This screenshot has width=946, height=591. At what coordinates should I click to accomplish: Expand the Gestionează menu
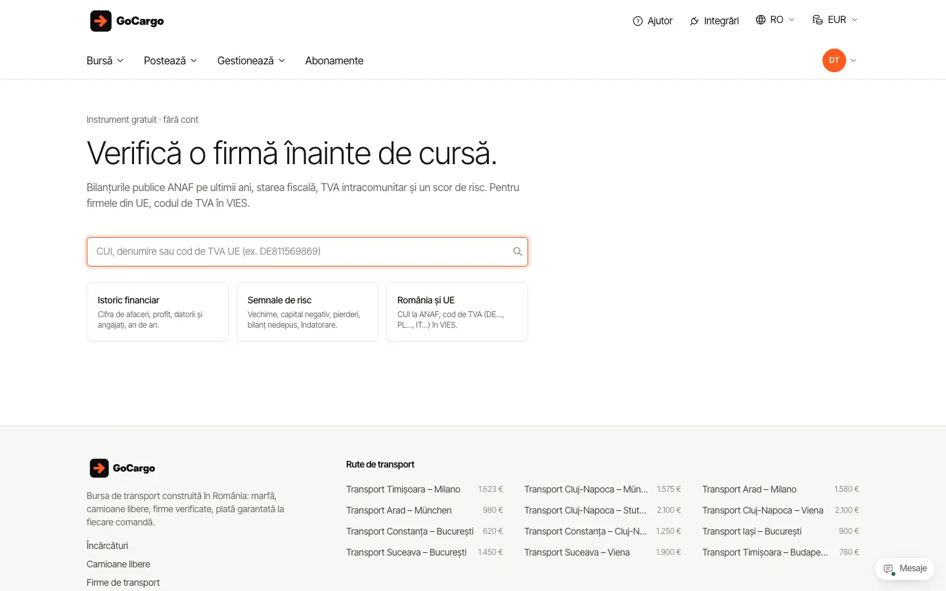tap(252, 60)
